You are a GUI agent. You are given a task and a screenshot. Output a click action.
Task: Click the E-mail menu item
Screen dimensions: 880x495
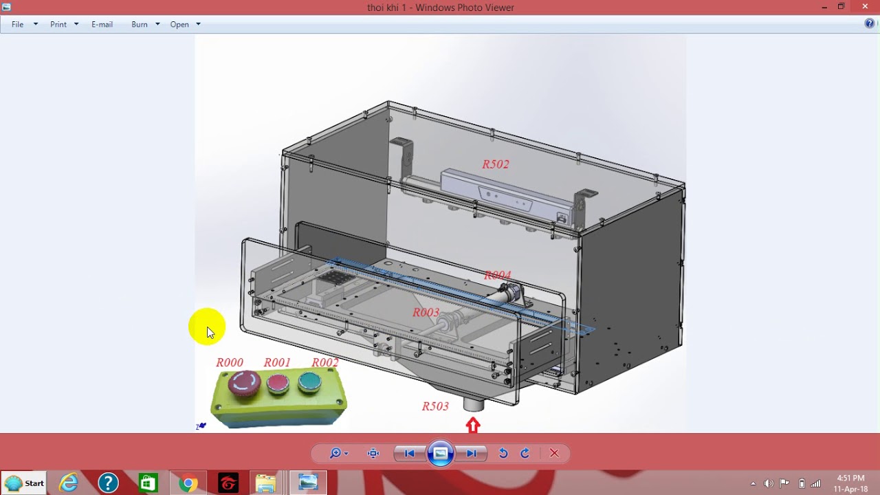[x=102, y=24]
